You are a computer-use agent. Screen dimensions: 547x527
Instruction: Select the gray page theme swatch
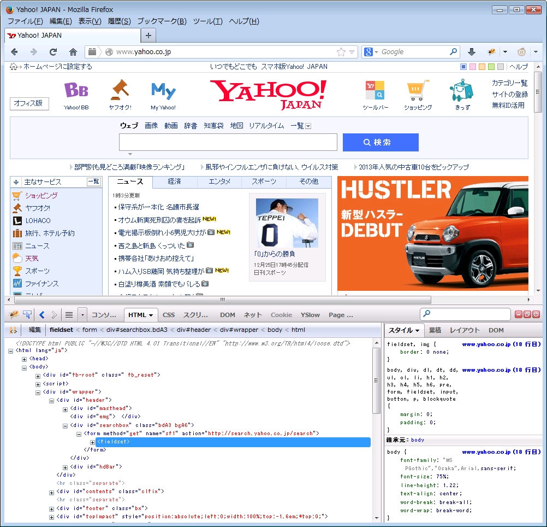(500, 67)
